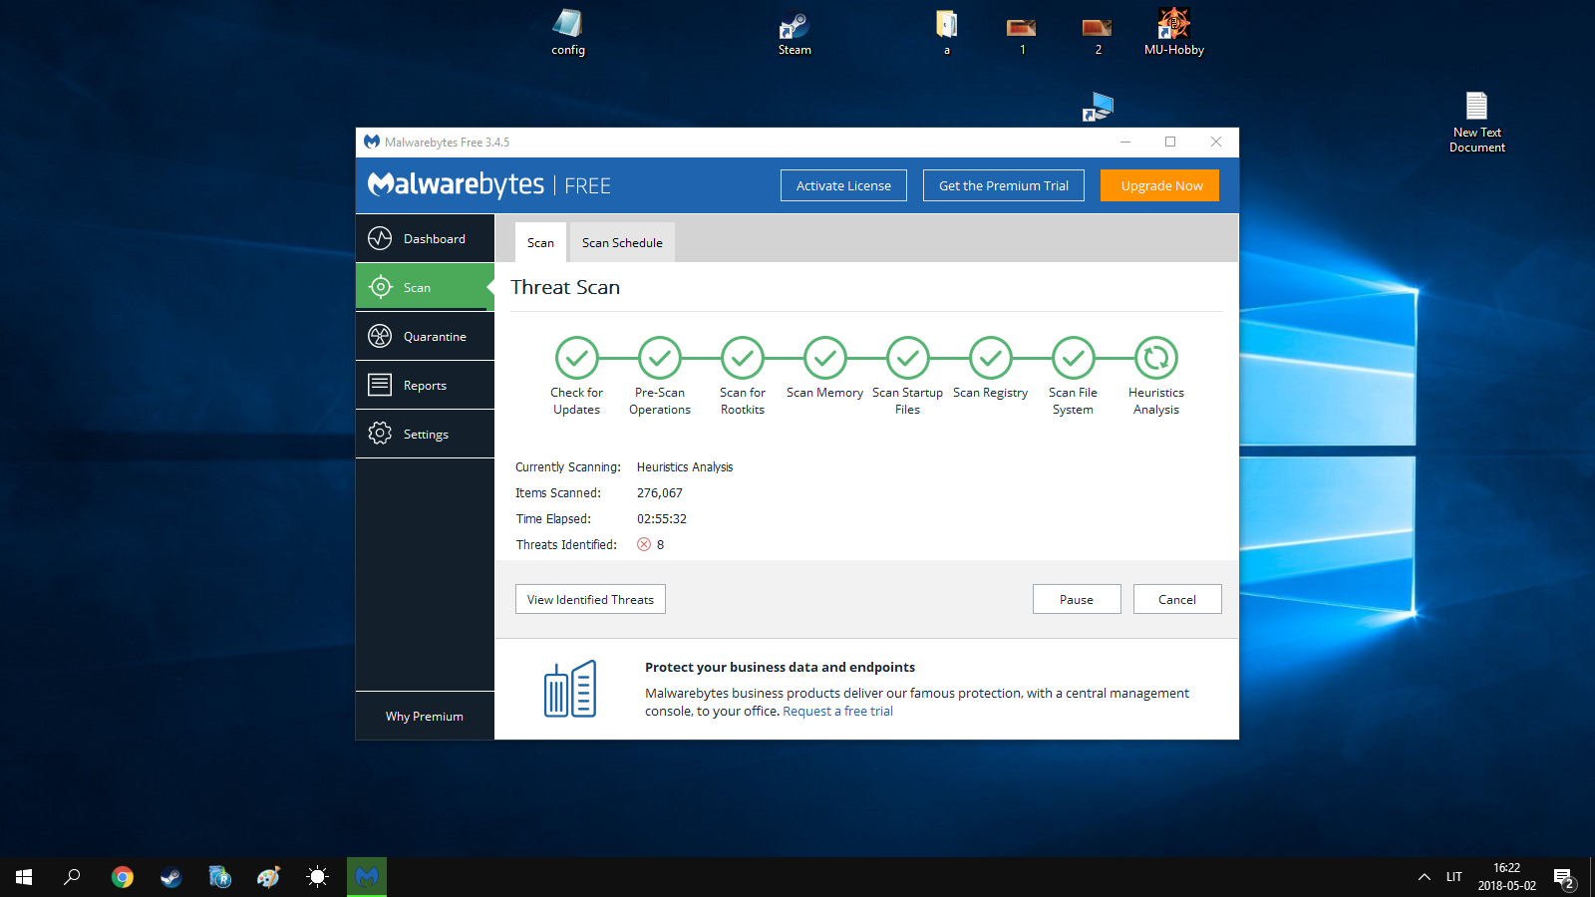The width and height of the screenshot is (1595, 897).
Task: Open the Reports section
Action: (x=425, y=385)
